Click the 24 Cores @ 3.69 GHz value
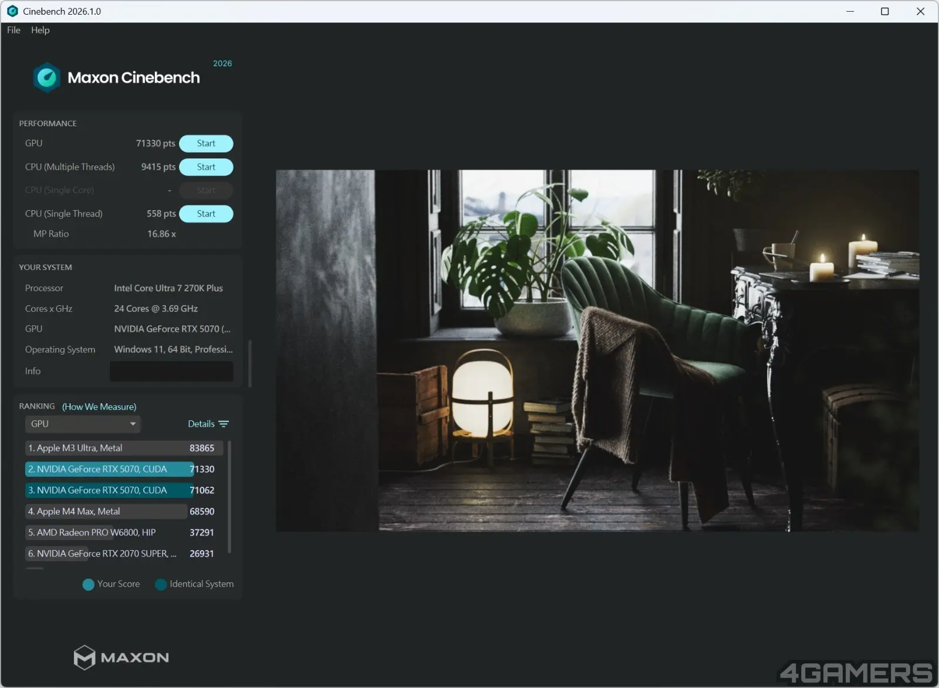This screenshot has height=688, width=939. pos(156,309)
